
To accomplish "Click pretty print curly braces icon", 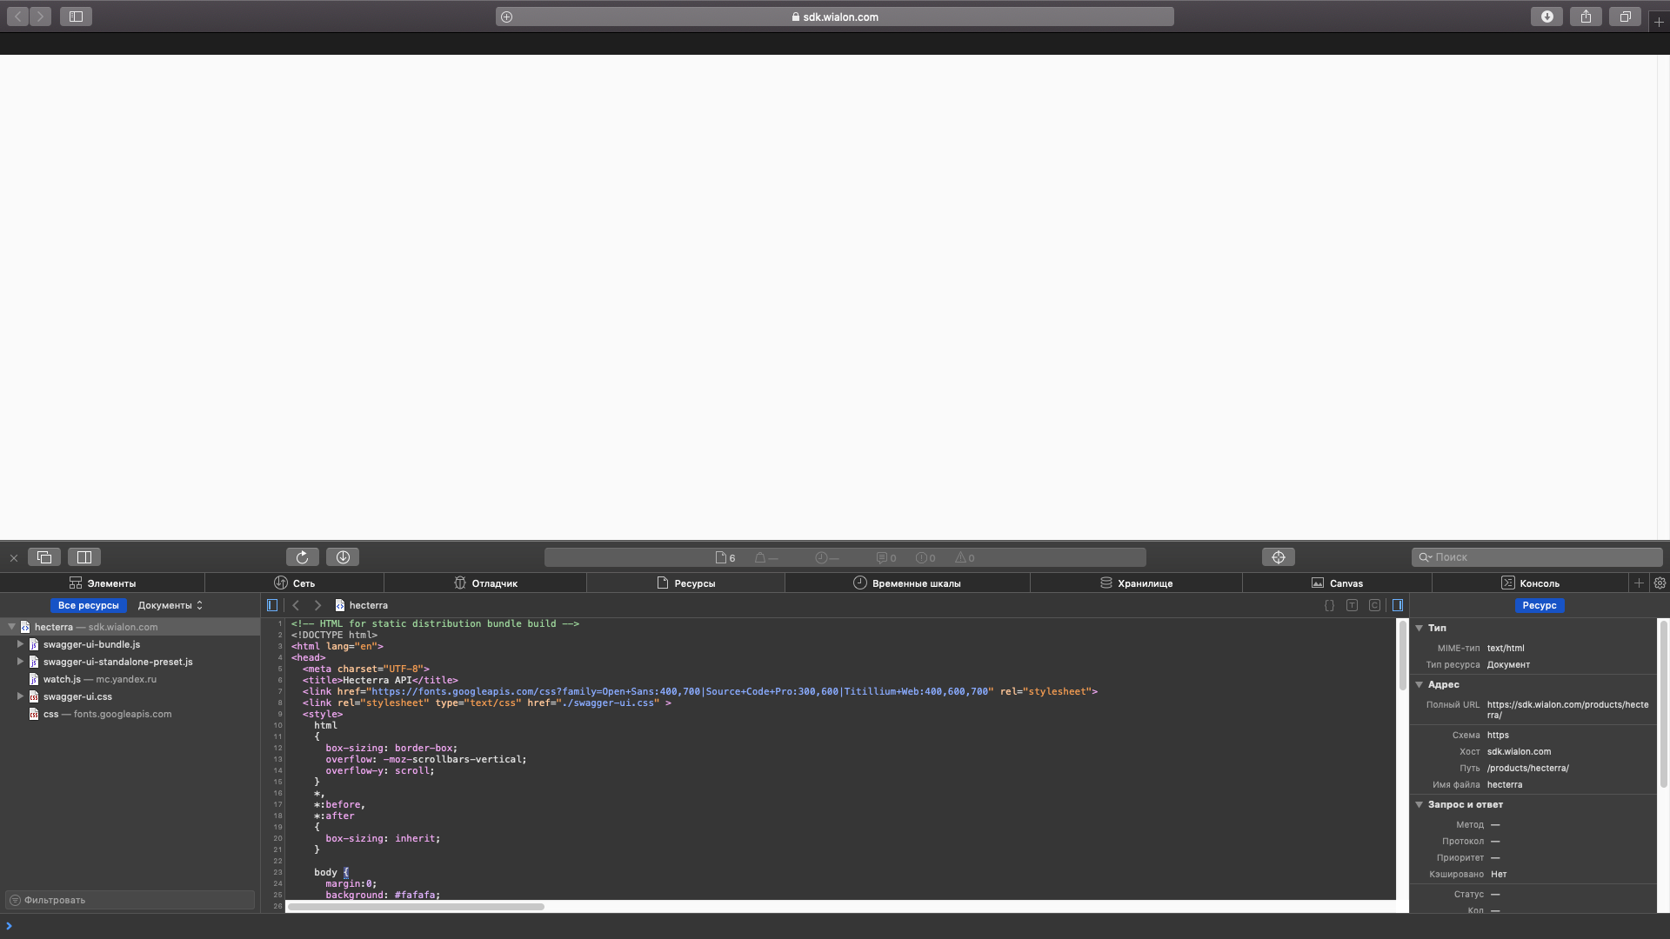I will point(1329,605).
